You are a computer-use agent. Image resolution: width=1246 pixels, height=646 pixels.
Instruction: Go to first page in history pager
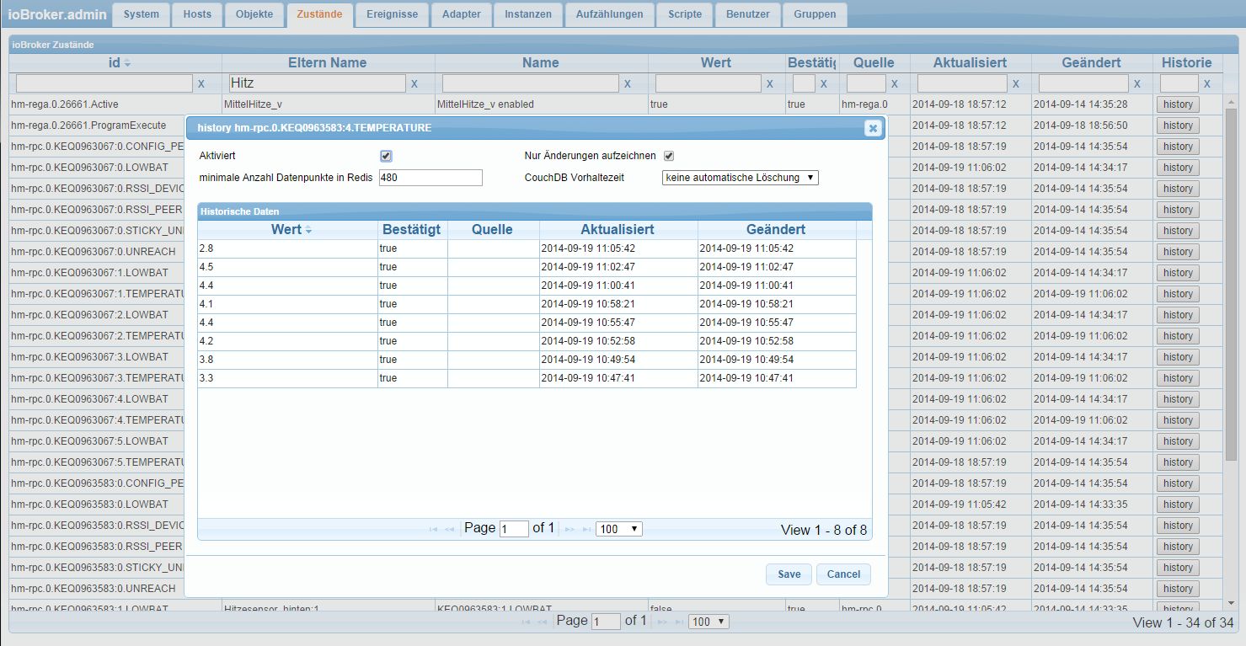[433, 529]
